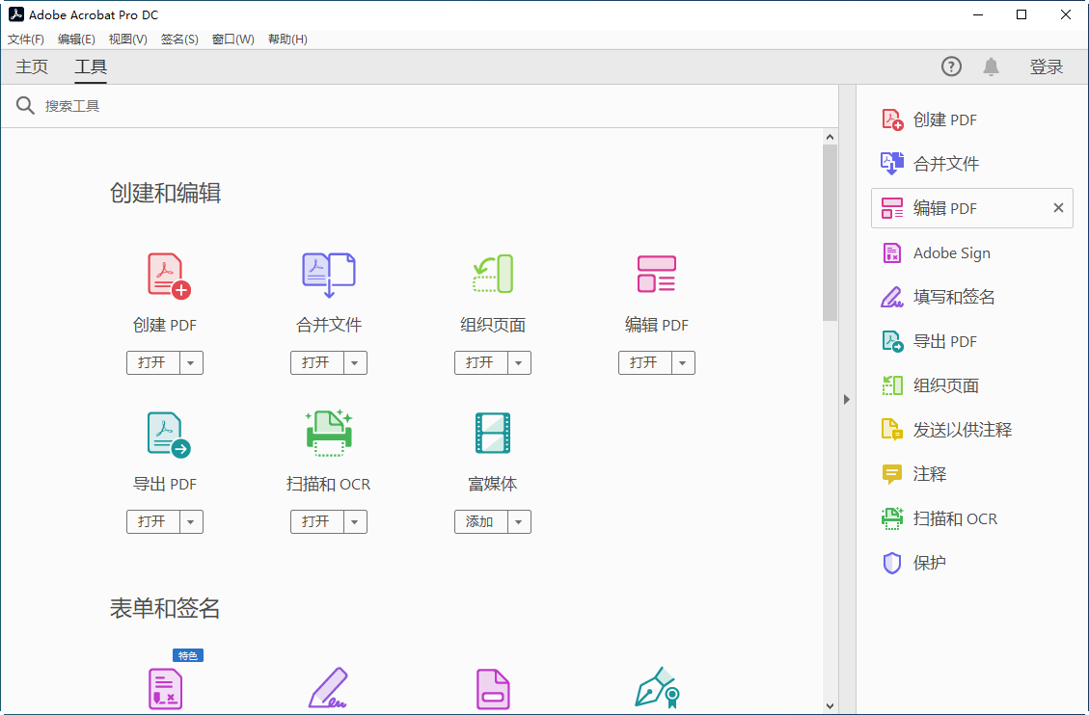Open the 导出 PDF tool icon

click(164, 432)
